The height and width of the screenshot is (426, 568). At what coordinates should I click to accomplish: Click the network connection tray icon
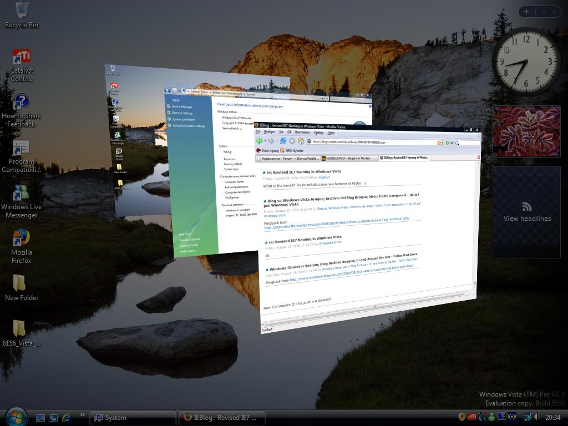tap(528, 417)
